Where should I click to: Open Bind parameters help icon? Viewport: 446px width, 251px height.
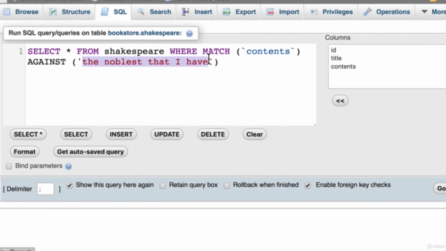(68, 166)
